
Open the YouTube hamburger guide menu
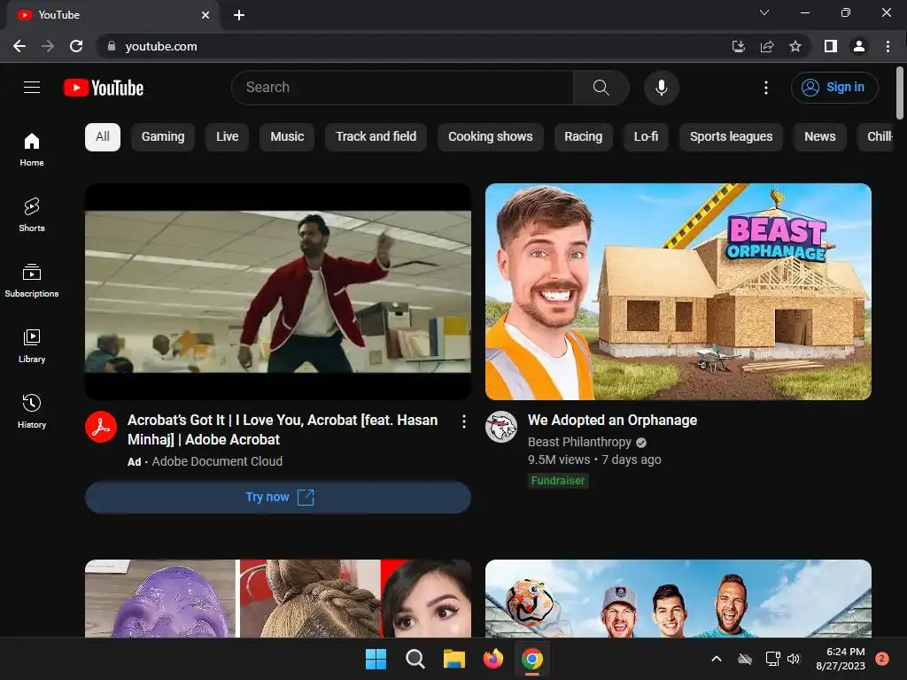(x=32, y=88)
